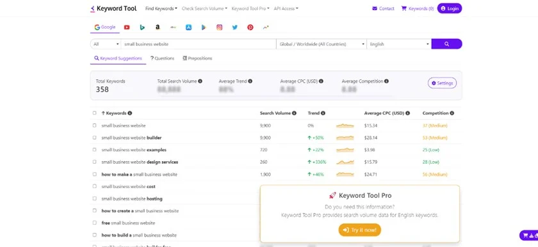Switch to the Play Store keyword source

204,28
